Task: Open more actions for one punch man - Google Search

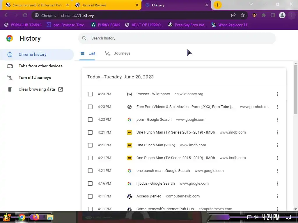Action: pyautogui.click(x=277, y=171)
